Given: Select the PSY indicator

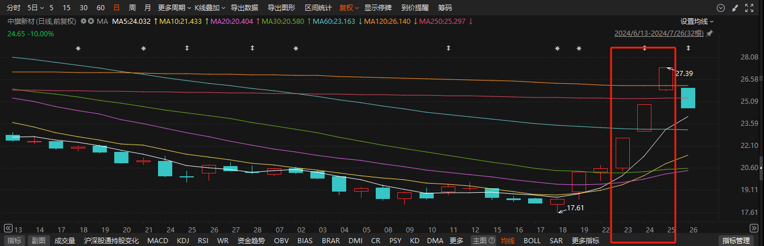Looking at the screenshot, I should pos(395,240).
